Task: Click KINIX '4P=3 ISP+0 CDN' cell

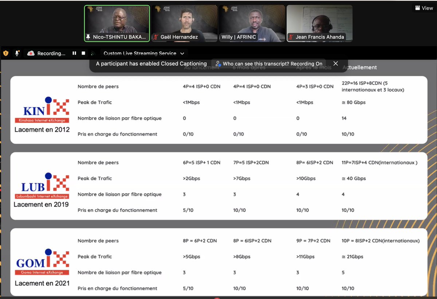Action: tap(315, 86)
